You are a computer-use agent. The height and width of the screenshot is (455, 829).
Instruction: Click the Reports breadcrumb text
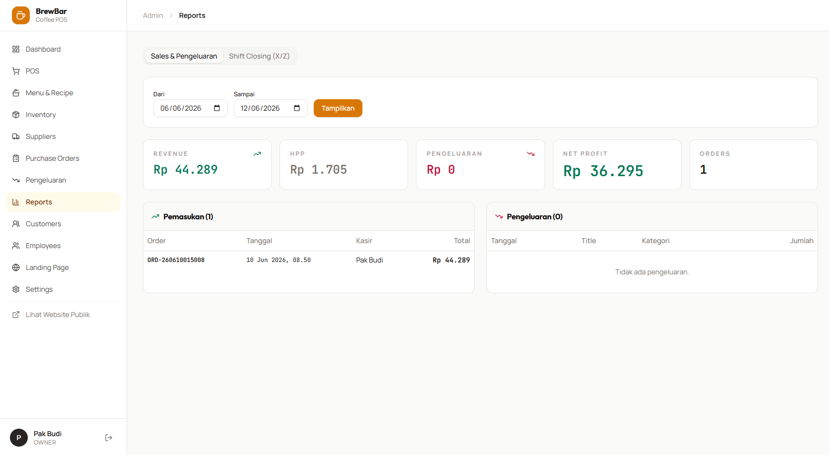click(x=192, y=15)
